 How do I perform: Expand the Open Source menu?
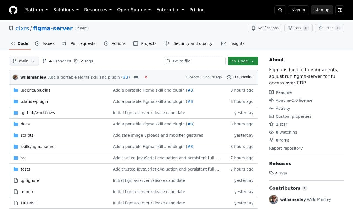[134, 10]
